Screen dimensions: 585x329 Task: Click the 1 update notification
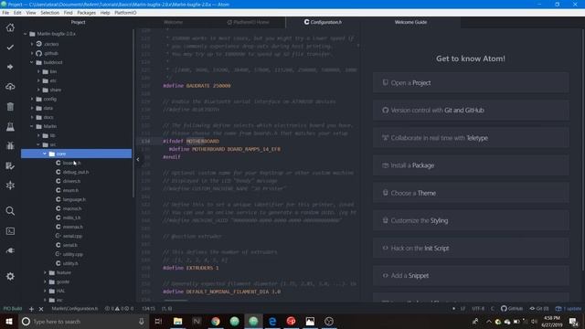coord(569,309)
